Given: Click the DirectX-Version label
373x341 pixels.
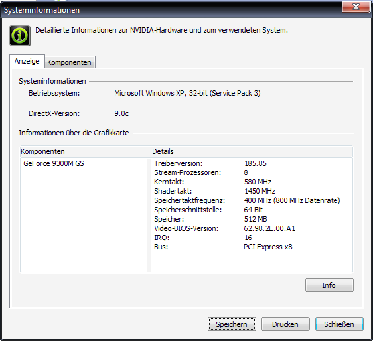Looking at the screenshot, I should coord(54,113).
